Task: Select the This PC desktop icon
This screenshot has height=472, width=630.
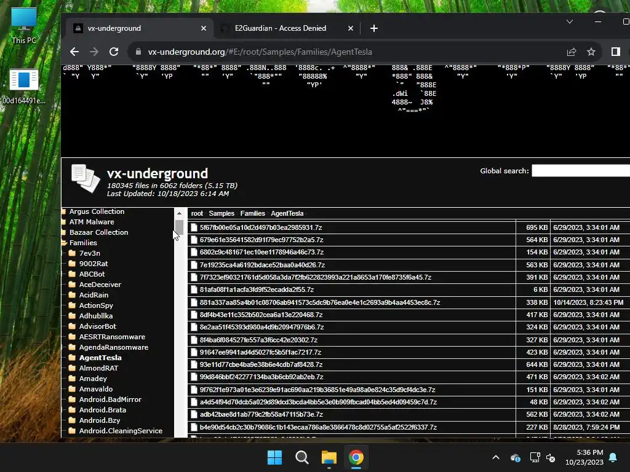Action: click(24, 25)
